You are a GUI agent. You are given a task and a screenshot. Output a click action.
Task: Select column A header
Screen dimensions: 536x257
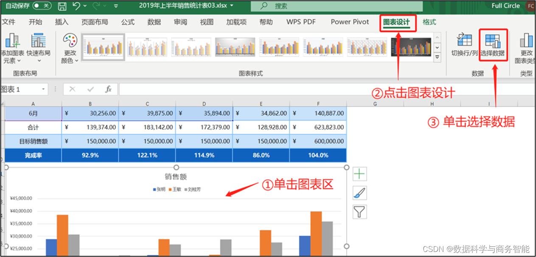tap(33, 104)
